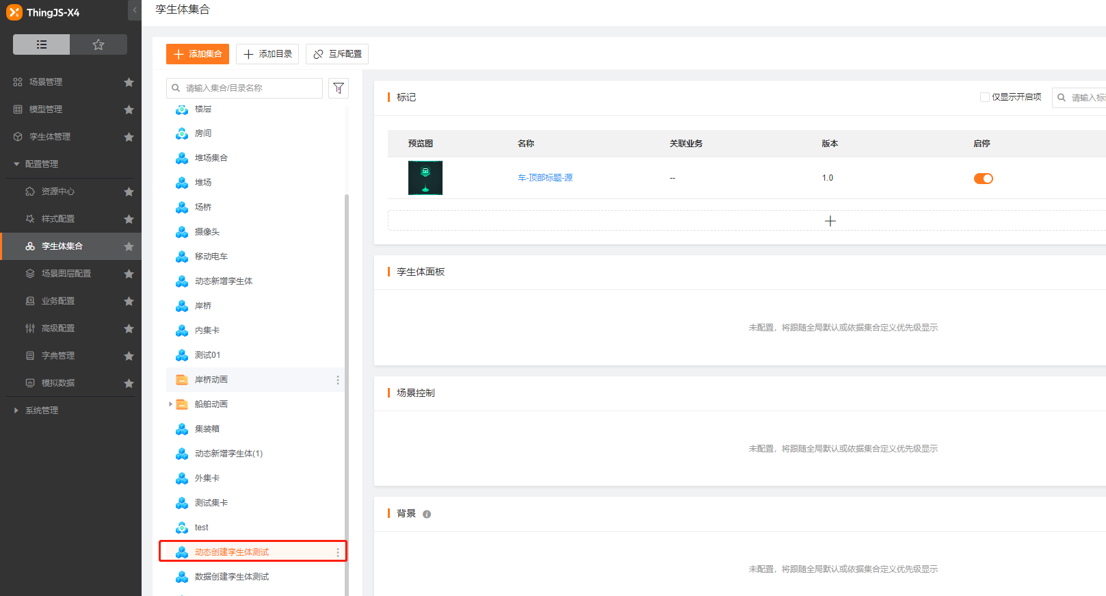Select the 摄像头 collection icon
The width and height of the screenshot is (1106, 596).
coord(182,232)
